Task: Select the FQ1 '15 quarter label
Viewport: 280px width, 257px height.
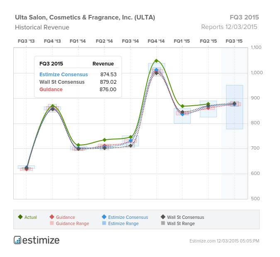Action: (x=182, y=41)
